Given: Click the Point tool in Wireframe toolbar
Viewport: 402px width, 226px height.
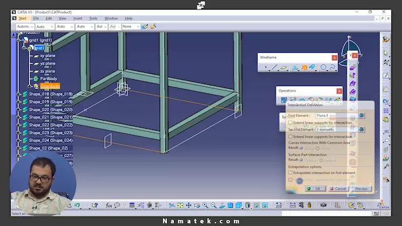Looking at the screenshot, I should 266,67.
